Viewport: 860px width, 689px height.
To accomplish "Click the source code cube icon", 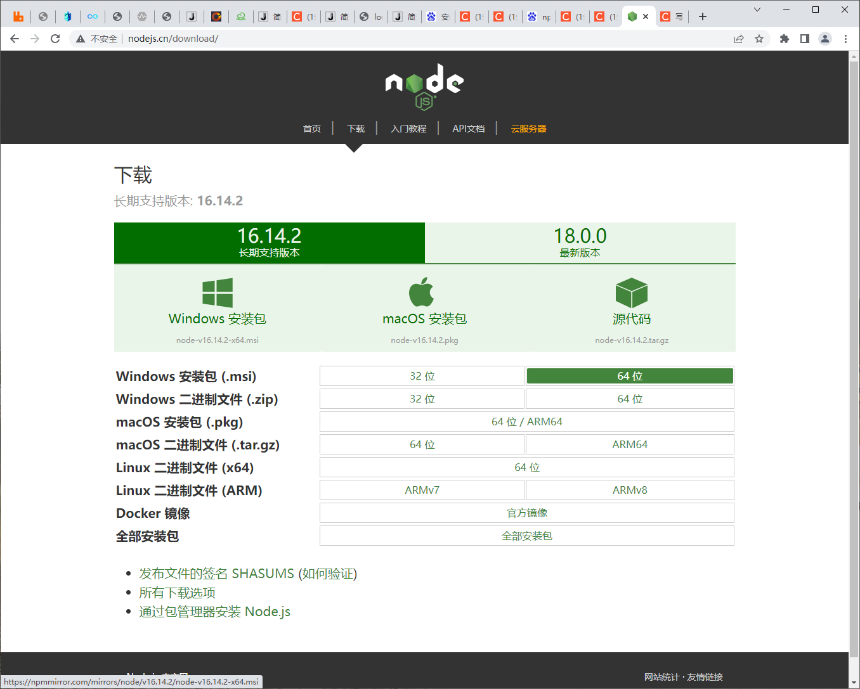I will pos(631,293).
